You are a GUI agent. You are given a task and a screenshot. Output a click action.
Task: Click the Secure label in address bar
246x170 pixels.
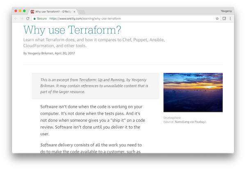pyautogui.click(x=42, y=18)
